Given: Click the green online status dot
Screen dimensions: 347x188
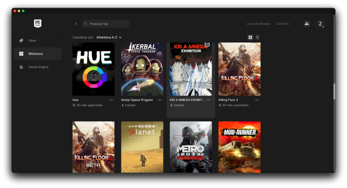Looking at the screenshot, I should click(323, 27).
